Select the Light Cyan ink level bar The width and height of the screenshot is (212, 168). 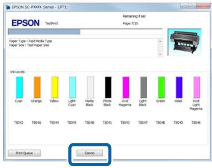coord(73,87)
